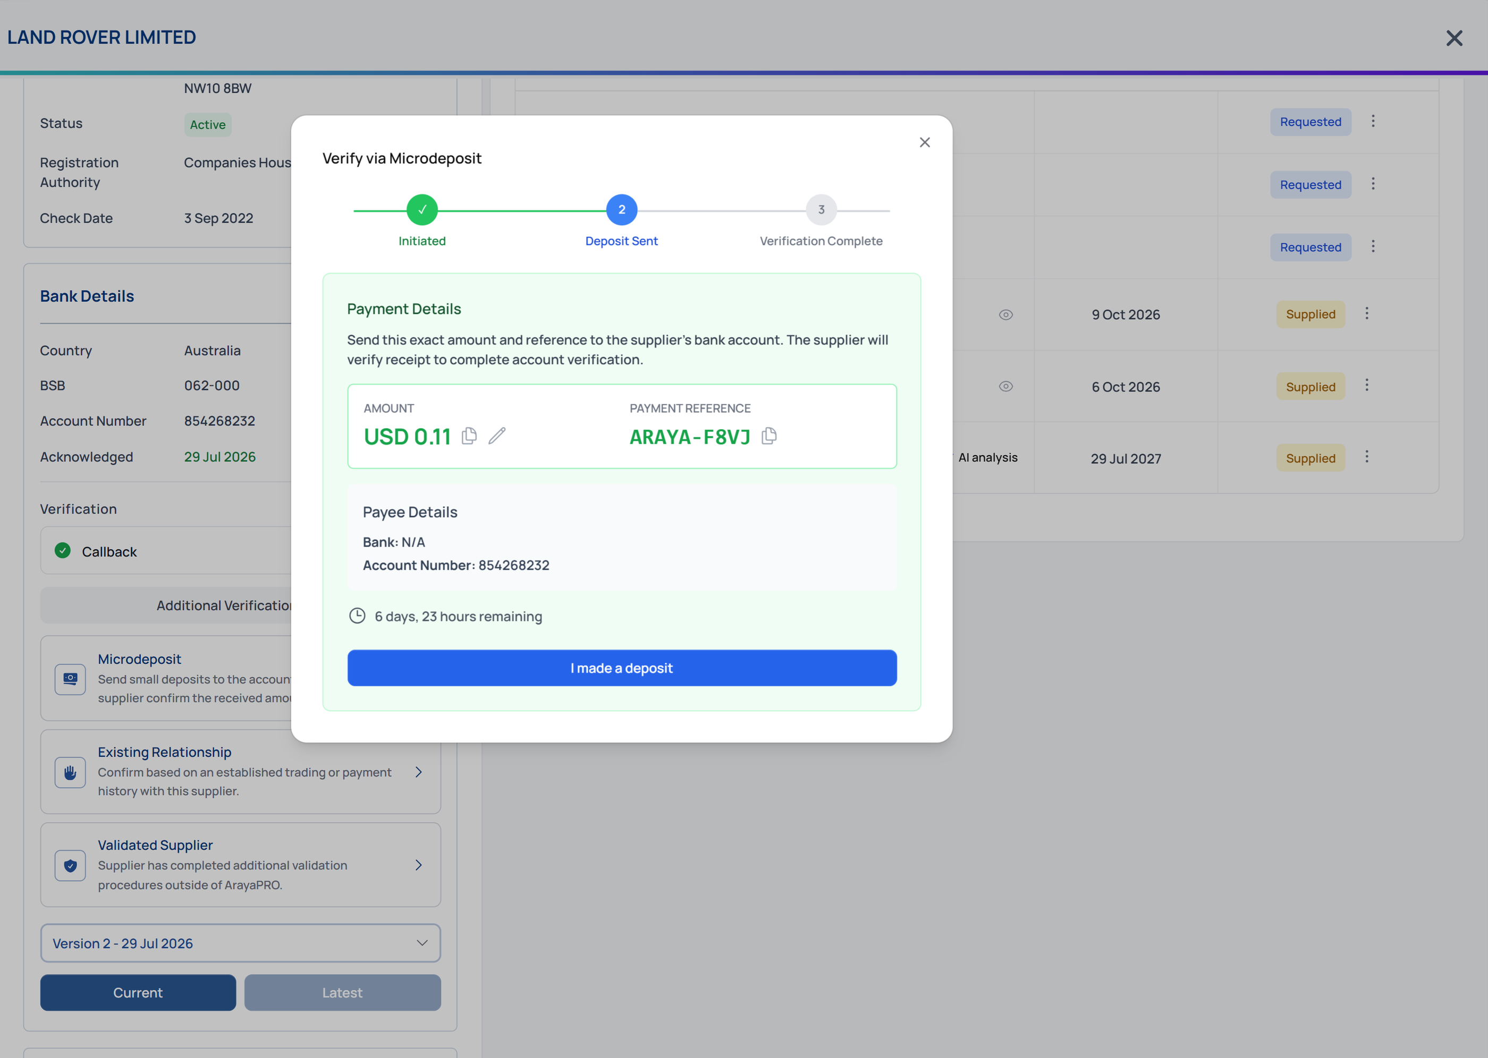
Task: Click the 6 days, 23 hours remaining text
Action: point(458,616)
